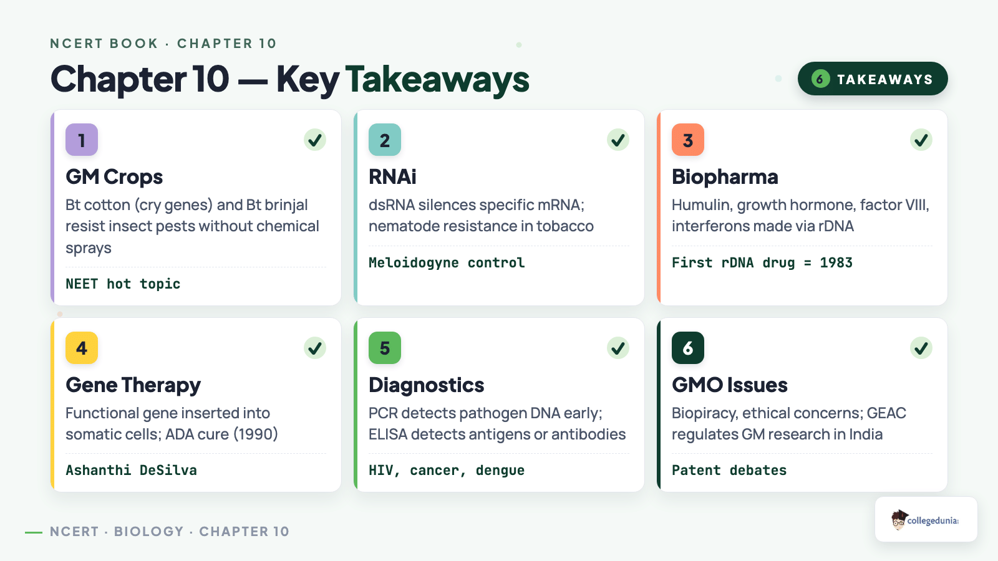Click the Ashanthi DeSilva tag
Viewport: 998px width, 561px height.
[131, 470]
